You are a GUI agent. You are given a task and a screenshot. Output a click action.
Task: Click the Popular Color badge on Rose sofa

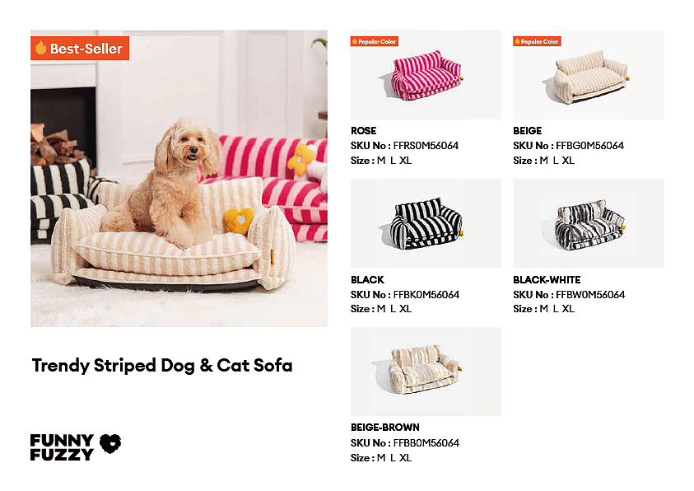coord(375,41)
